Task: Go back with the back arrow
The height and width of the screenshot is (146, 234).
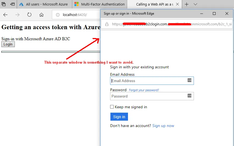Action: 5,15
